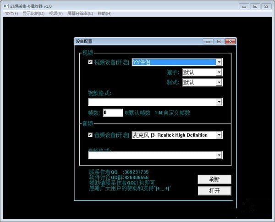Image resolution: width=275 pixels, height=222 pixels.
Task: Click the 联系作者QQ :309231735 text
Action: pos(119,172)
